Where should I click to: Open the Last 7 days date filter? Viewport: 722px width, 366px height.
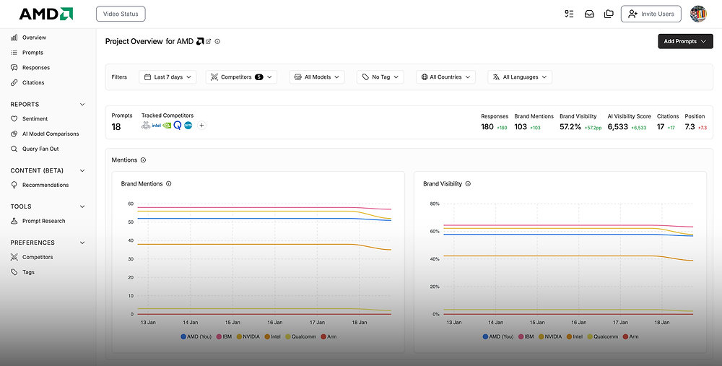[168, 77]
